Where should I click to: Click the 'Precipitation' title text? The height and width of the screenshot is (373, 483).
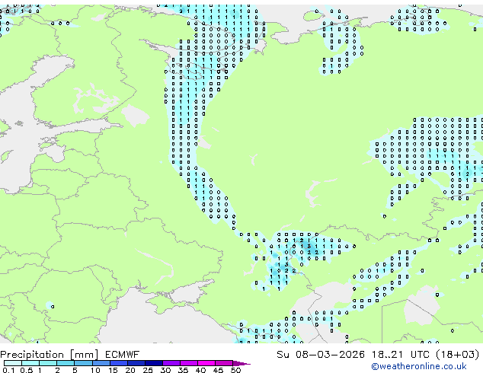click(32, 355)
